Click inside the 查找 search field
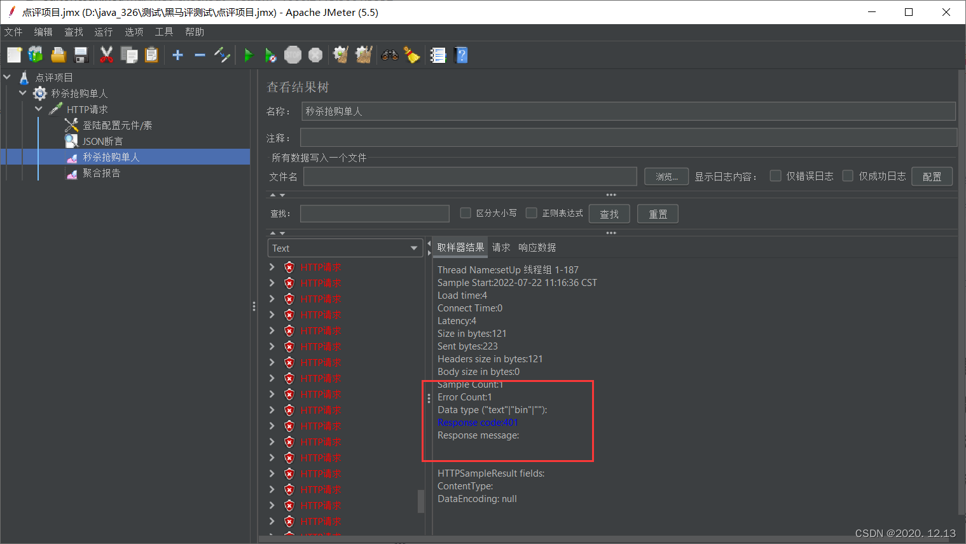 click(374, 213)
